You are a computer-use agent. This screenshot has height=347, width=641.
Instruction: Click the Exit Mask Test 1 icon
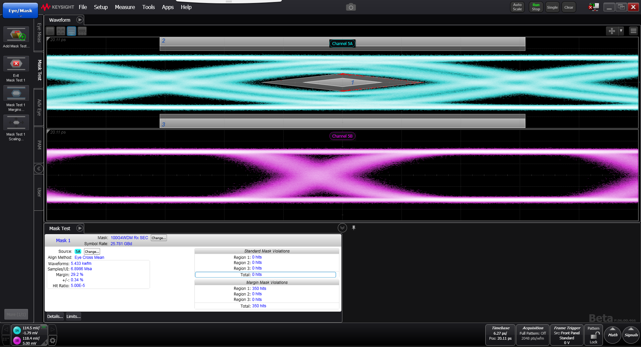point(16,64)
